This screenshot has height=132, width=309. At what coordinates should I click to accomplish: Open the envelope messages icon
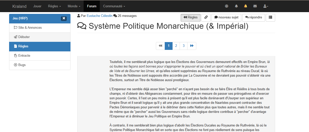coord(255,6)
